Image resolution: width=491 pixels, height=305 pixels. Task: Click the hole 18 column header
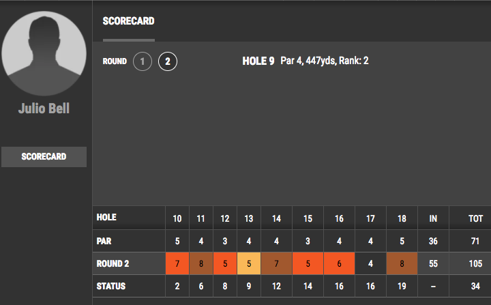pyautogui.click(x=402, y=218)
